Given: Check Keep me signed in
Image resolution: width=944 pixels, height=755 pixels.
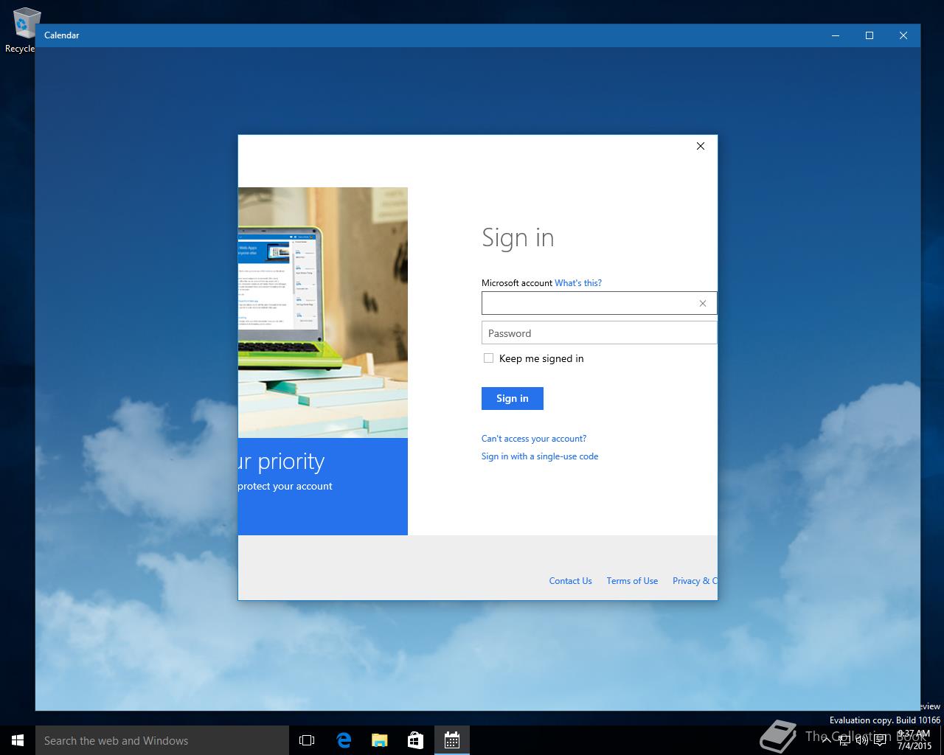Looking at the screenshot, I should [x=488, y=358].
